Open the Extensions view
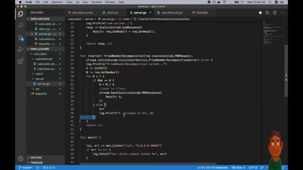 point(20,61)
